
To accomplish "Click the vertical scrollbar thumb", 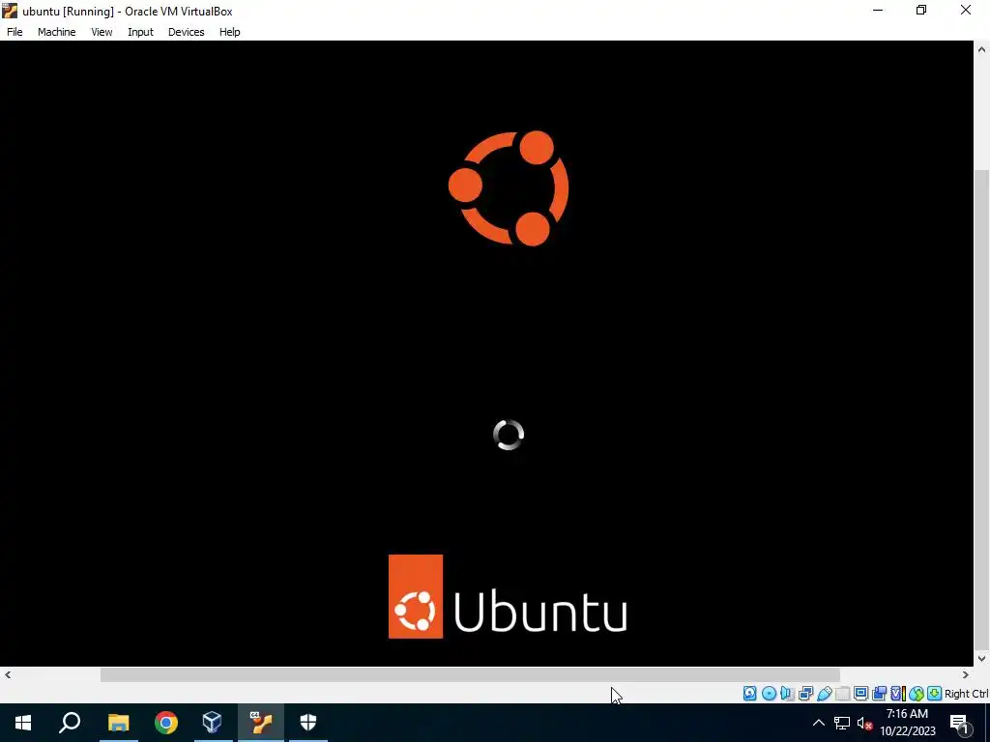I will pos(982,411).
